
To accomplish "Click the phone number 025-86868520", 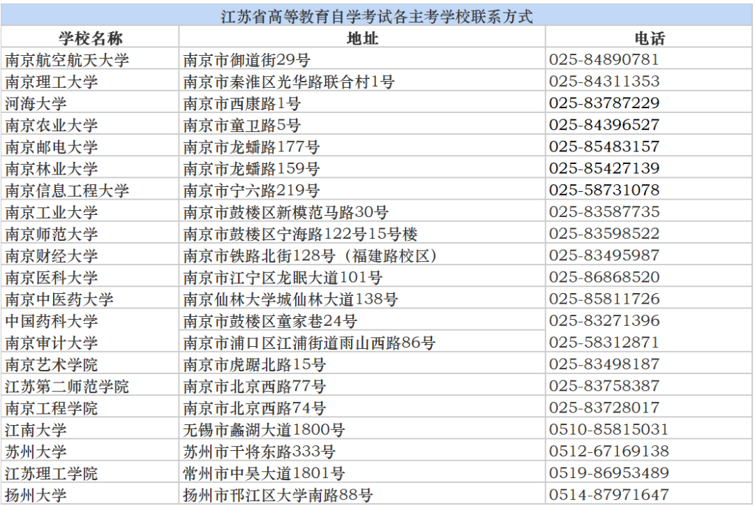I will [x=604, y=277].
